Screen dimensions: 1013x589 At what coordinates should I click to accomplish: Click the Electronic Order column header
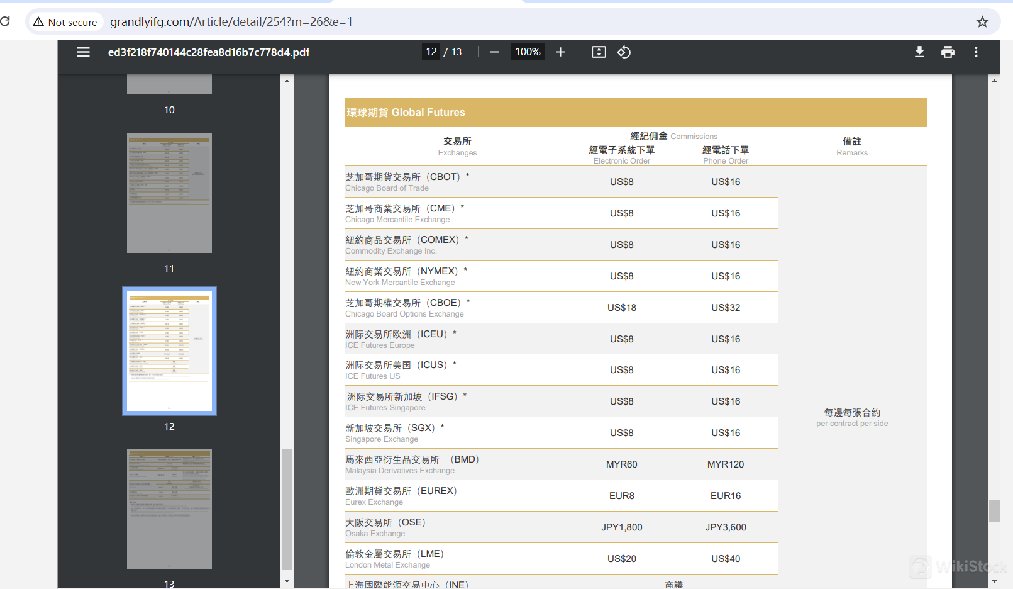(x=621, y=155)
